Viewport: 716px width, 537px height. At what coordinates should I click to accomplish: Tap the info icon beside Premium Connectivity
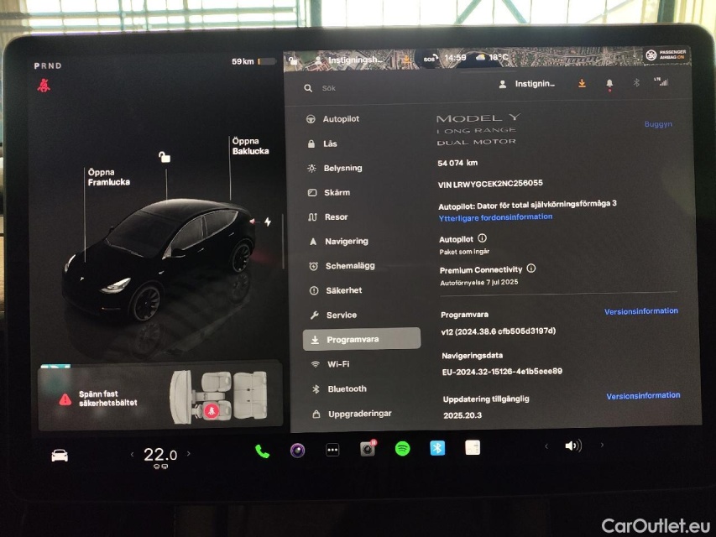pyautogui.click(x=531, y=268)
